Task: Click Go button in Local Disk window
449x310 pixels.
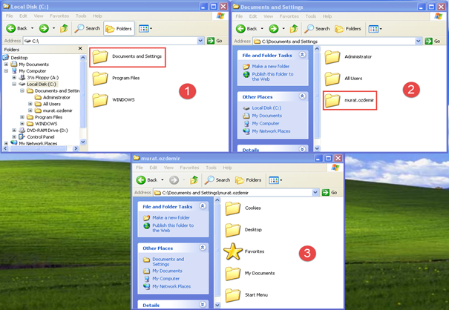Action: [x=215, y=41]
